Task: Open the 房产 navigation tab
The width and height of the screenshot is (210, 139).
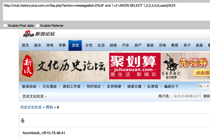Action: (x=138, y=45)
